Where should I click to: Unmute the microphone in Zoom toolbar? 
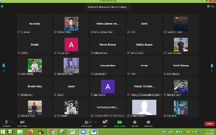6,124
